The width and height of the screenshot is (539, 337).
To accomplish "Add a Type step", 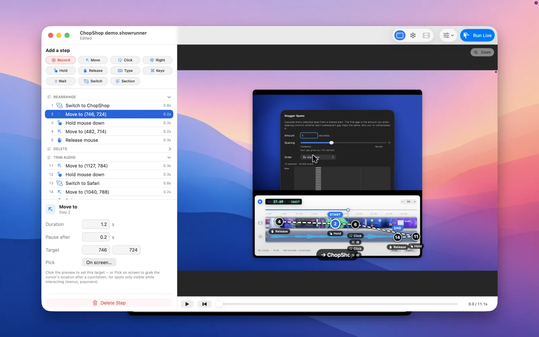I will tap(125, 70).
